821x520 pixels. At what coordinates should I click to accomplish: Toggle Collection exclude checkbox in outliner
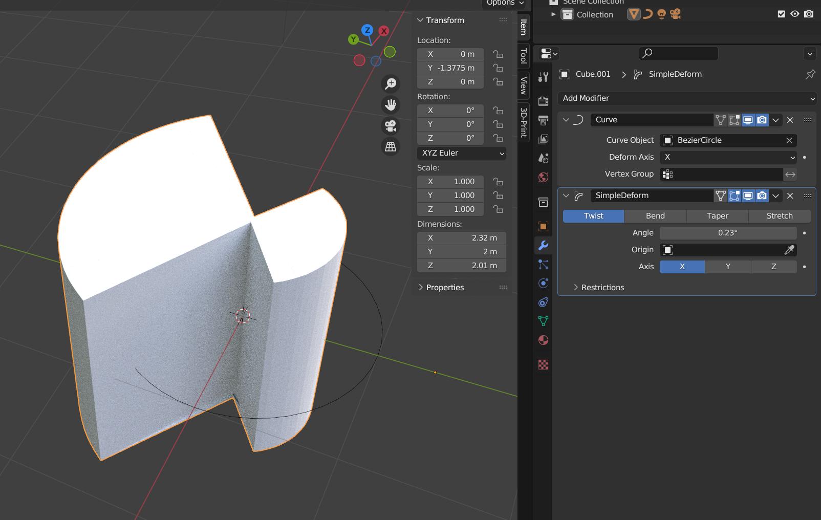point(781,14)
